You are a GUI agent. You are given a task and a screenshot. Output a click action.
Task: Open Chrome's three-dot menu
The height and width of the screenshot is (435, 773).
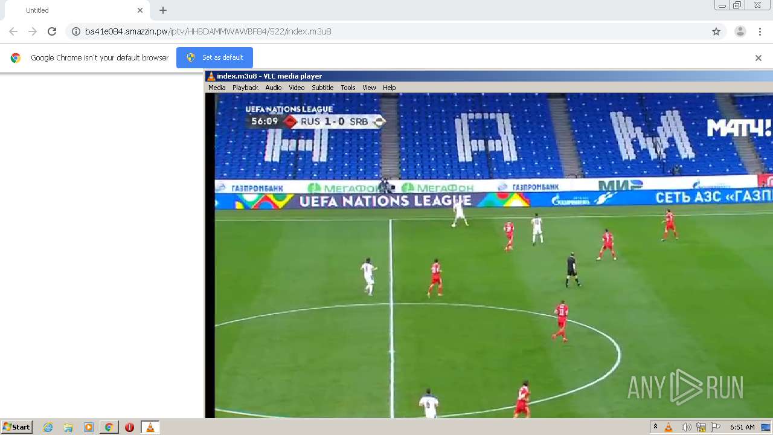[760, 31]
